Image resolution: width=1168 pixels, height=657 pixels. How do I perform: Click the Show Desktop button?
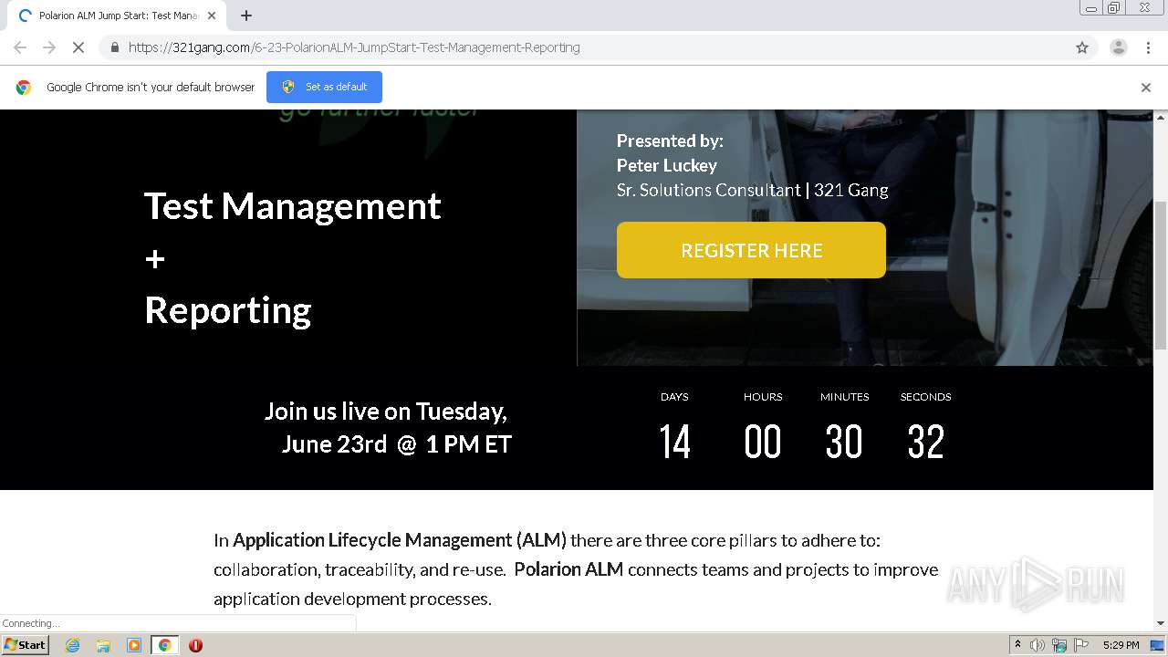pyautogui.click(x=1159, y=645)
